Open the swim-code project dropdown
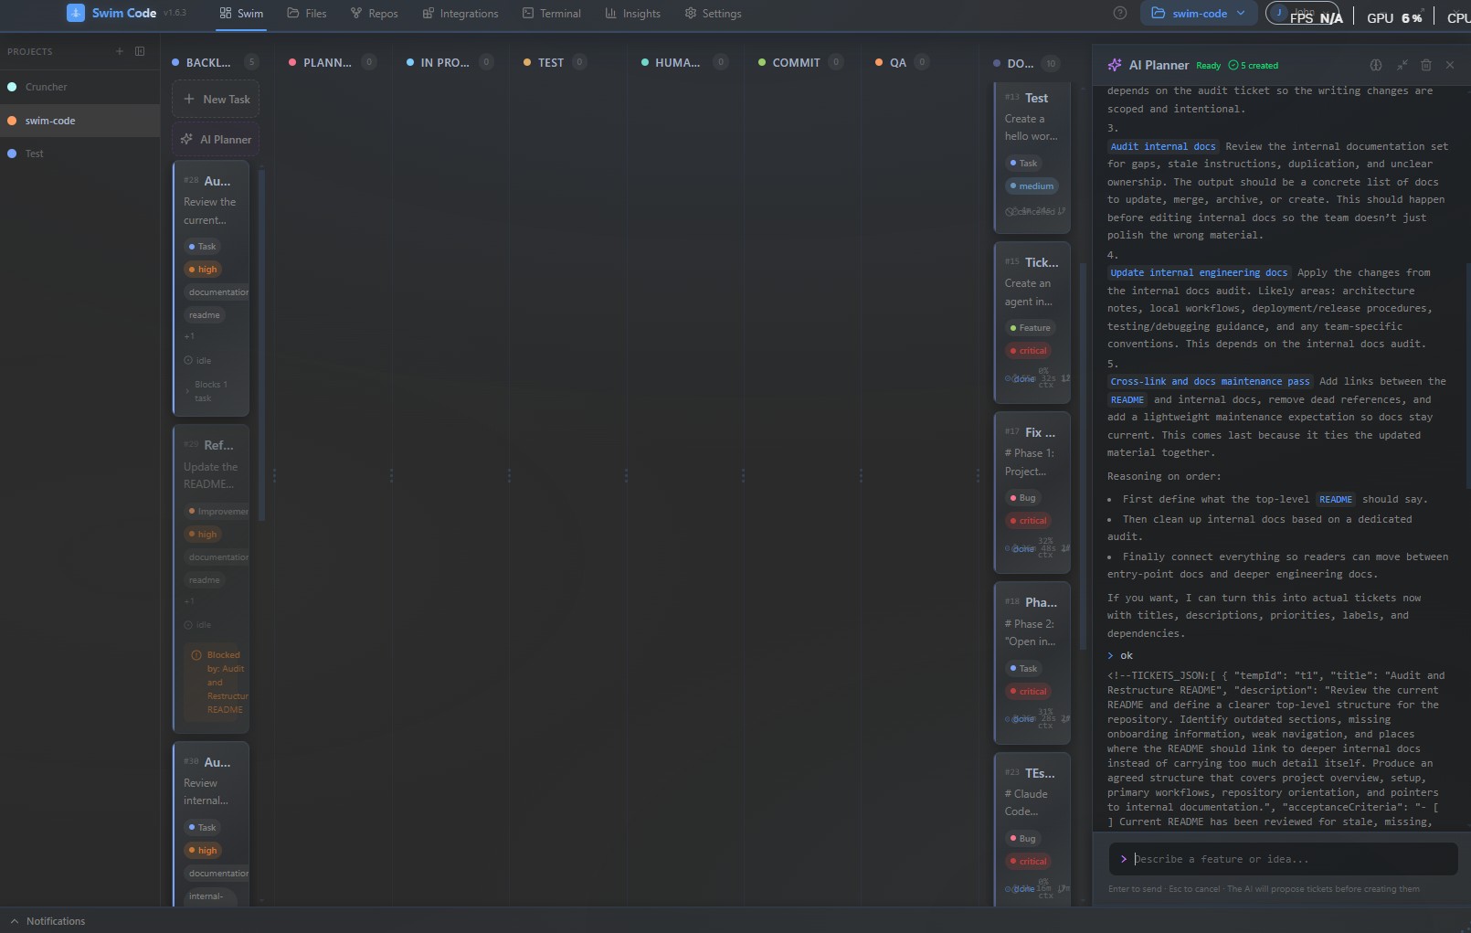This screenshot has width=1471, height=933. pos(1199,14)
